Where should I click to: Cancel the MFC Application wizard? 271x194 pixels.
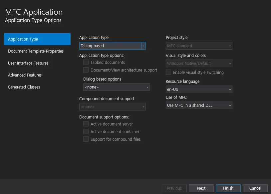click(x=255, y=188)
